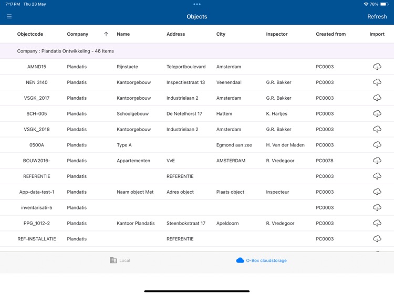The width and height of the screenshot is (394, 295).
Task: Click the Type A name cell
Action: (124, 145)
